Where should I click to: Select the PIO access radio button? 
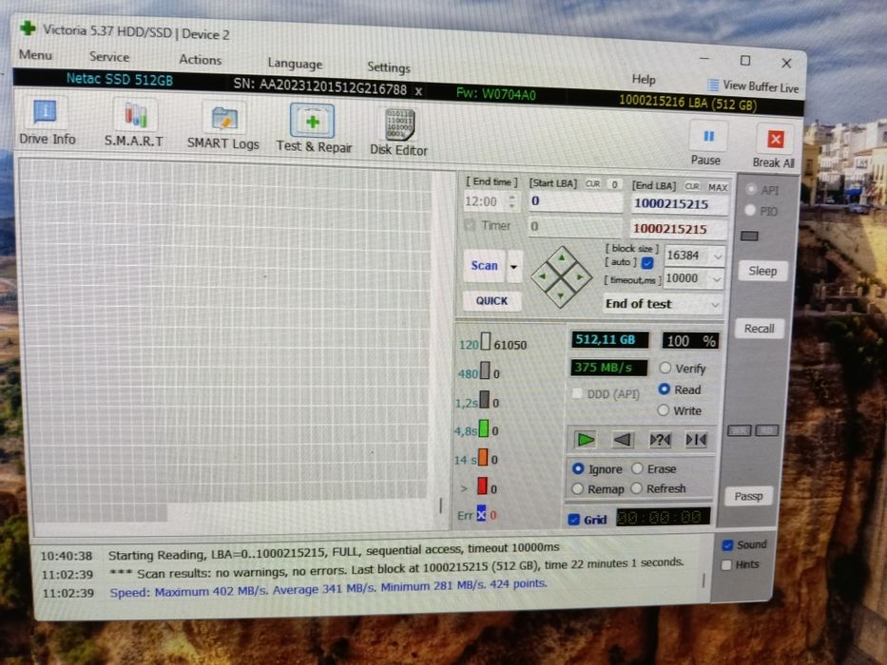750,210
